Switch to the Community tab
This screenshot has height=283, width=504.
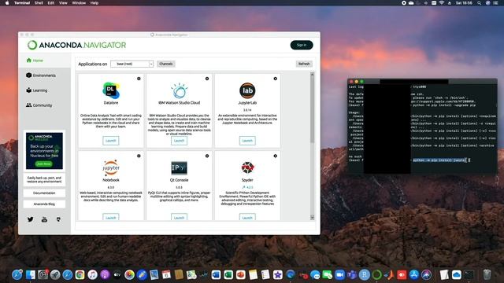[x=45, y=105]
